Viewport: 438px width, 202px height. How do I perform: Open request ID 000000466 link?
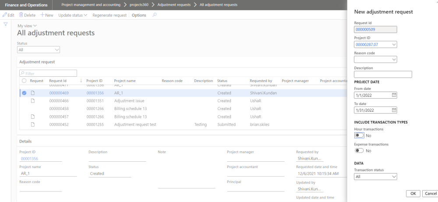[59, 101]
